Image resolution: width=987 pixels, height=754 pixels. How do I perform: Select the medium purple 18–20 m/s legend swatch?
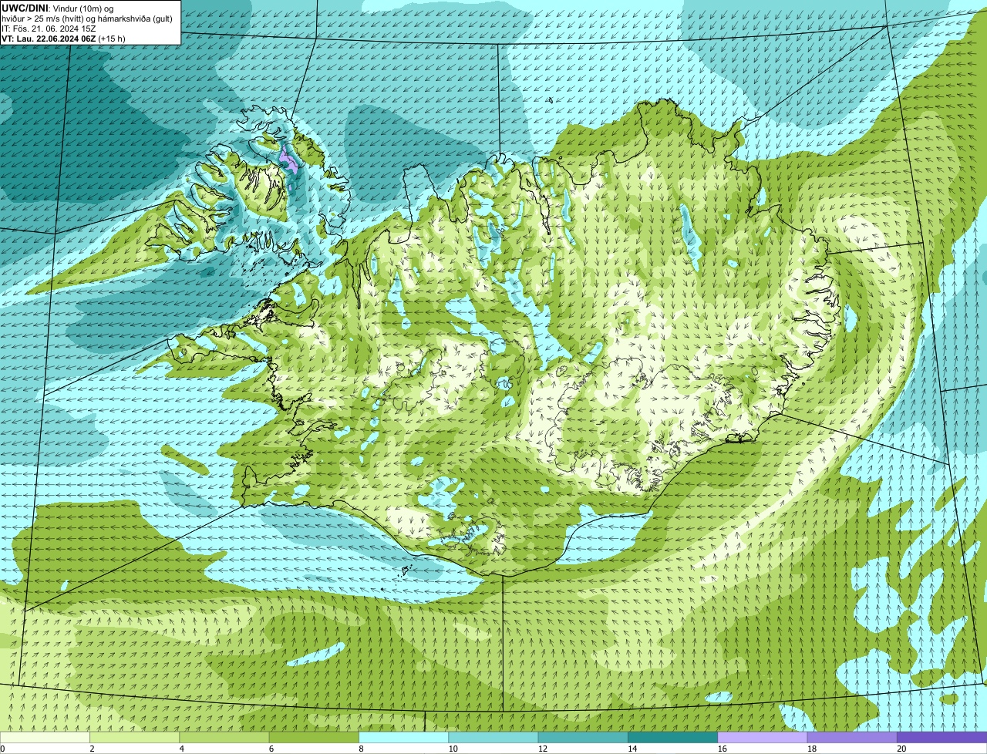pos(852,738)
